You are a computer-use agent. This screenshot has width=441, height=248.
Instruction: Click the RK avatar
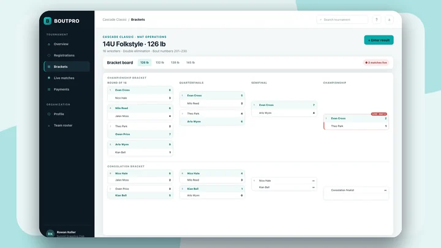point(50,234)
